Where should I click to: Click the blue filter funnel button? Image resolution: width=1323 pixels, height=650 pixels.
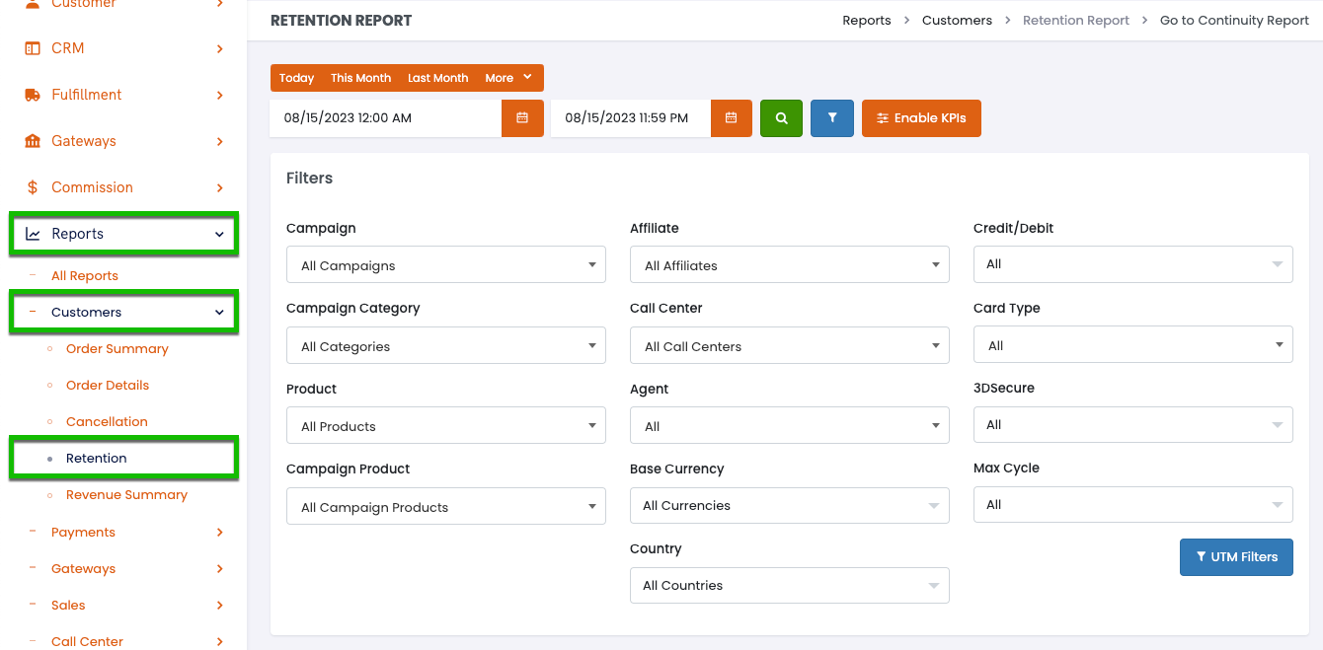point(832,118)
